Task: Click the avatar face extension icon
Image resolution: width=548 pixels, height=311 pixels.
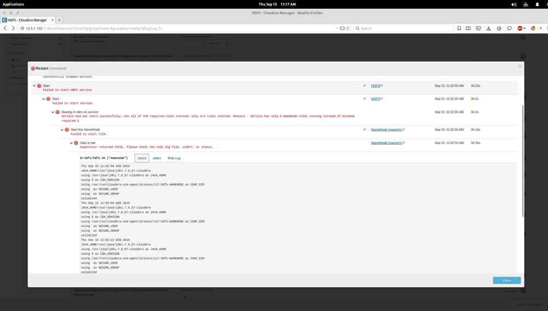Action: tap(533, 28)
